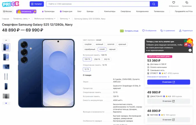Image resolution: width=196 pixels, height=125 pixels.
Task: Click the search magnifier button
Action: [154, 4]
